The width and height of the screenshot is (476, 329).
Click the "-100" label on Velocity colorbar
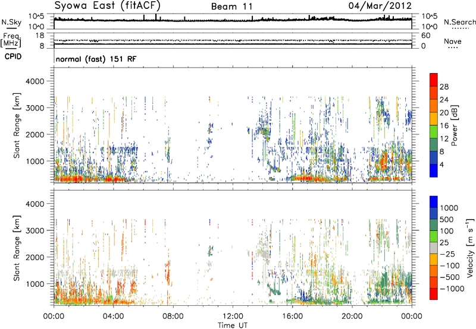click(450, 265)
